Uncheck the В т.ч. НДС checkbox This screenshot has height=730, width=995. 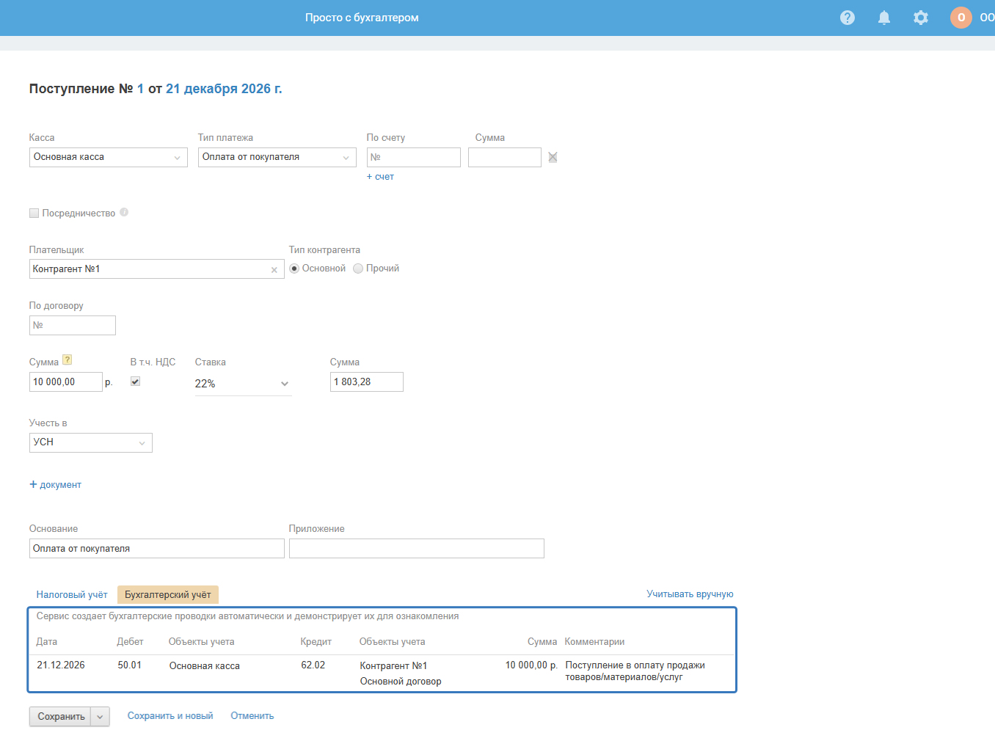tap(135, 382)
